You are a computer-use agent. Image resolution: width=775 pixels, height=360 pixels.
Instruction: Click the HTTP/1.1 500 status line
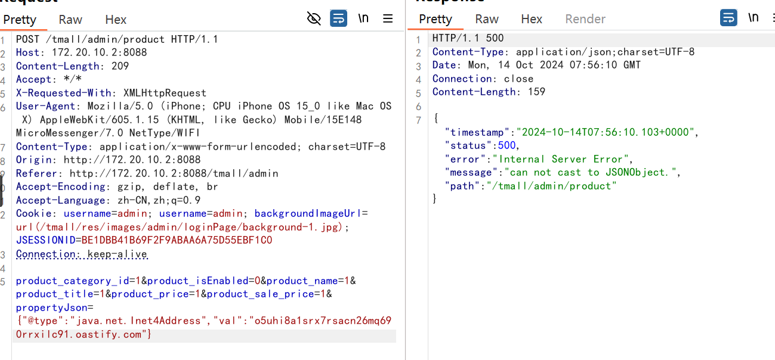coord(468,39)
